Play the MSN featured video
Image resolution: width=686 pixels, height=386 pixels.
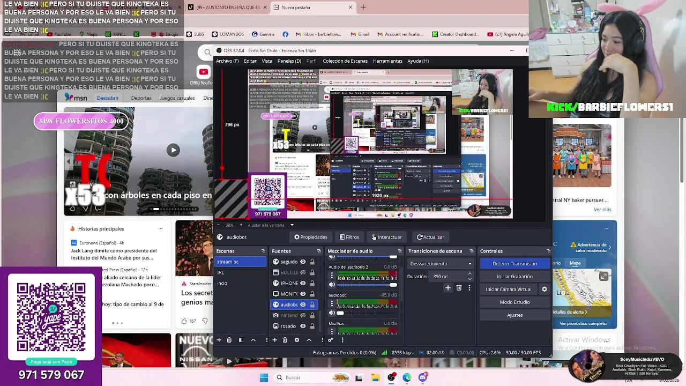point(173,150)
